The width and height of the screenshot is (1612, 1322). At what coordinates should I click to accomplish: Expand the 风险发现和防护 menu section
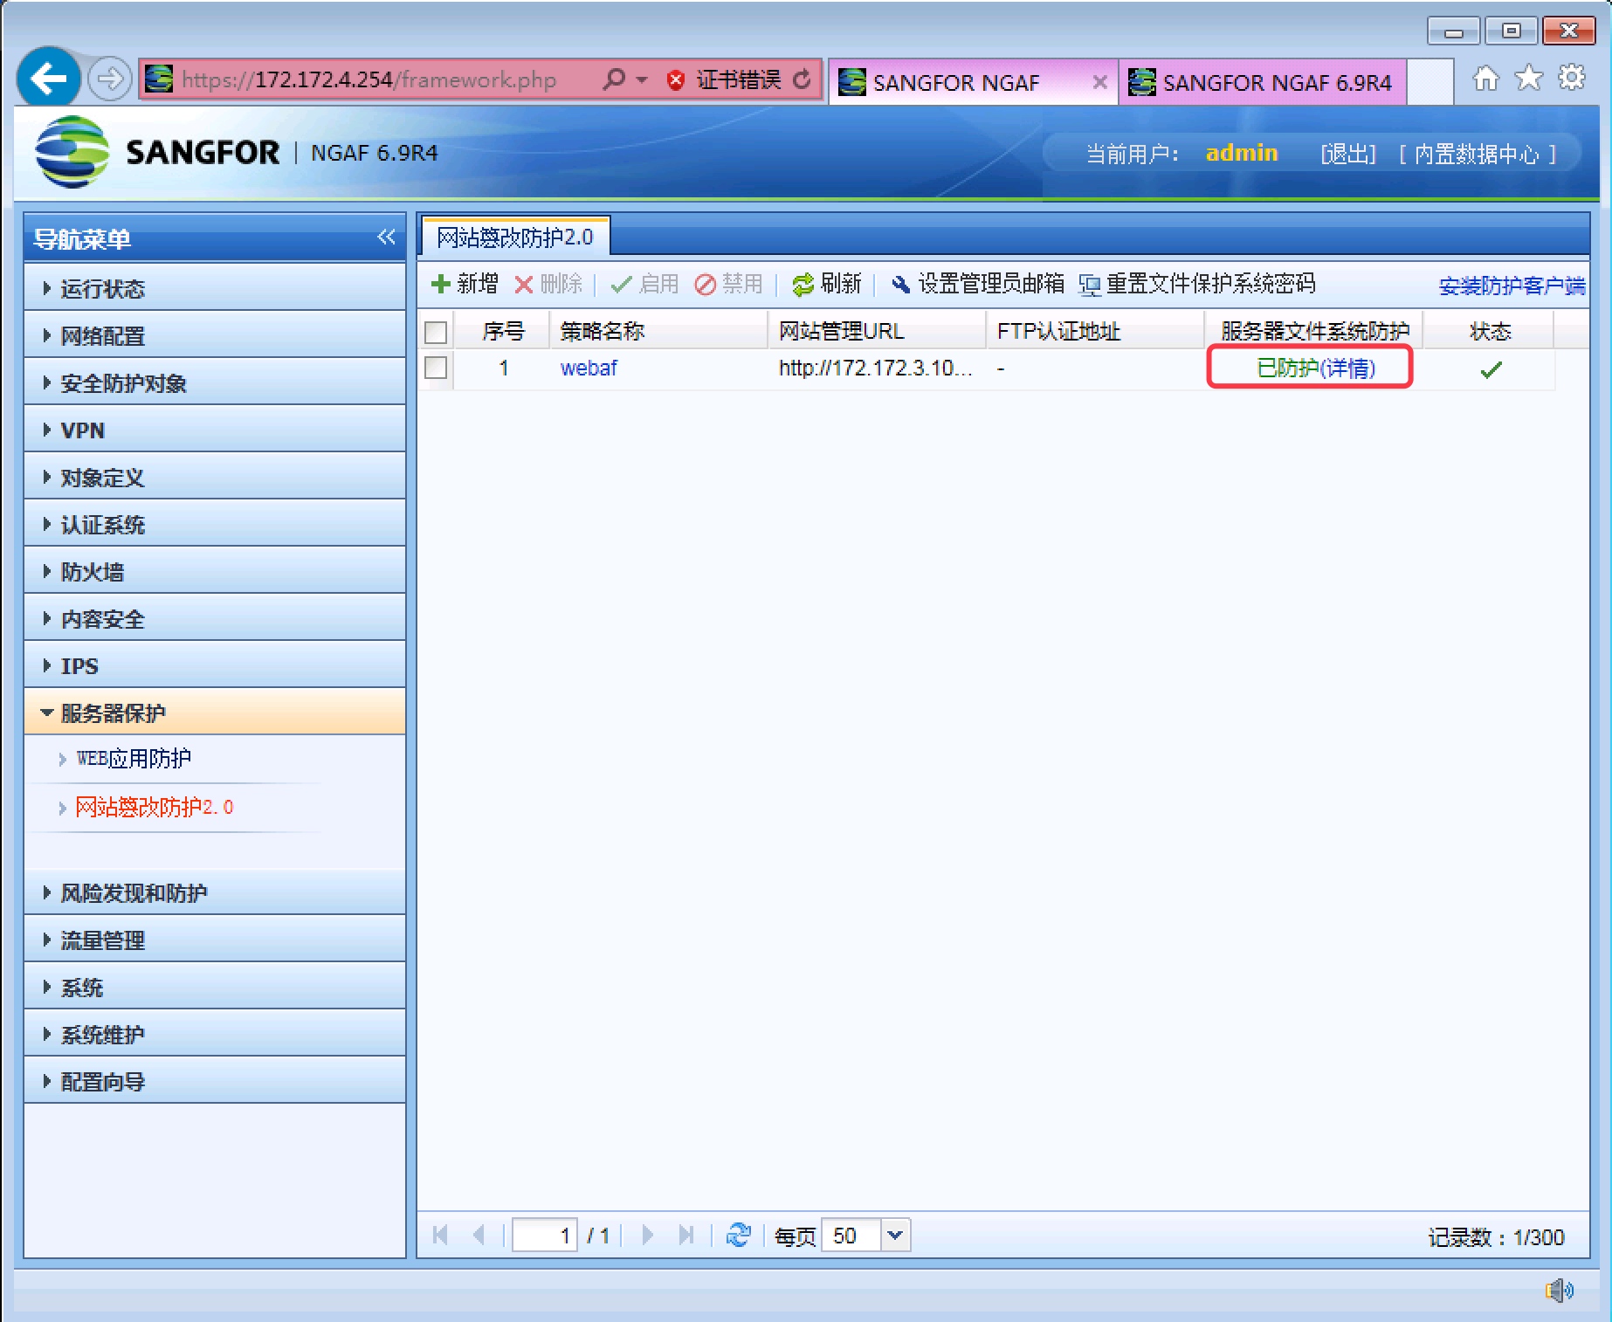point(215,892)
